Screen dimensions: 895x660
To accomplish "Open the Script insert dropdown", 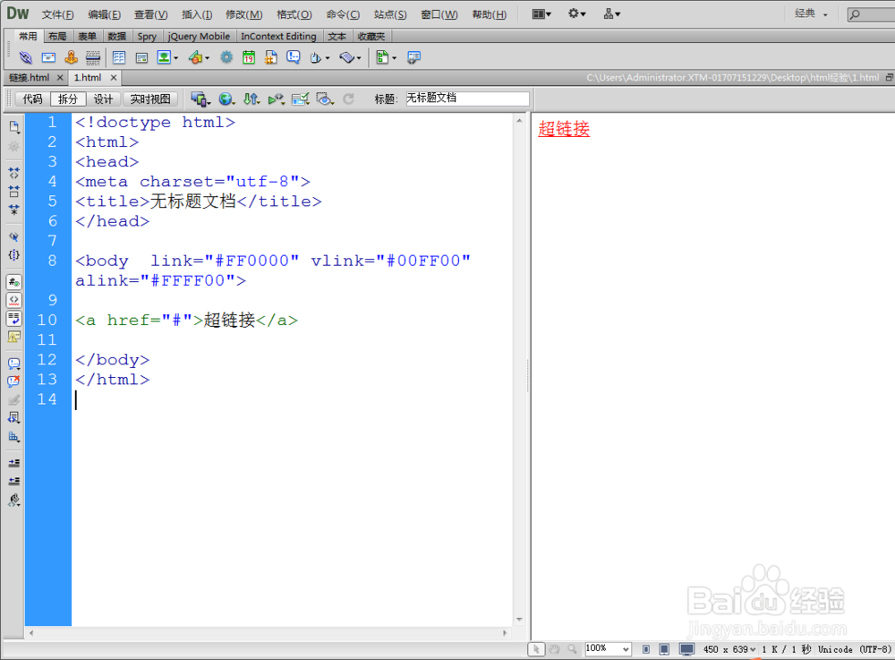I will coord(350,57).
